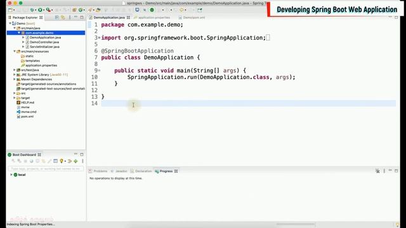The width and height of the screenshot is (406, 228).
Task: Click the Open Type folder toolbar icon
Action: tap(98, 10)
